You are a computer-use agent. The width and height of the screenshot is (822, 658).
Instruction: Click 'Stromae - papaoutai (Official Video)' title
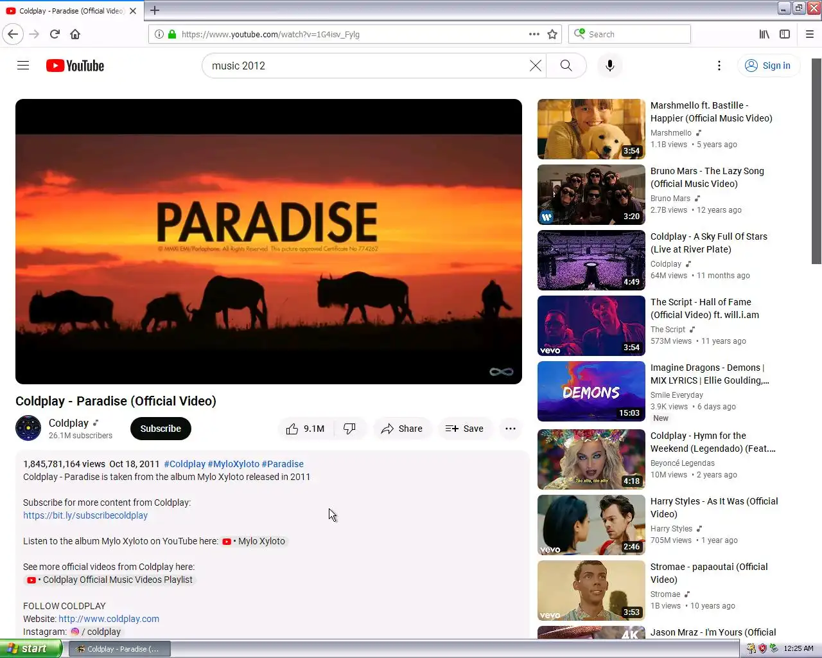(709, 573)
